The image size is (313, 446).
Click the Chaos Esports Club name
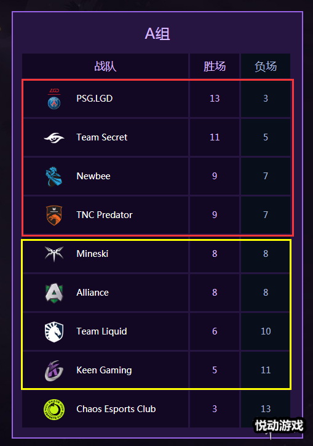coord(116,409)
